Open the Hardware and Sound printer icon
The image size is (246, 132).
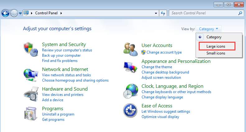point(30,93)
